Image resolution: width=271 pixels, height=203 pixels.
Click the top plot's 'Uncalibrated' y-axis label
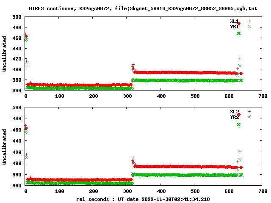pos(4,54)
